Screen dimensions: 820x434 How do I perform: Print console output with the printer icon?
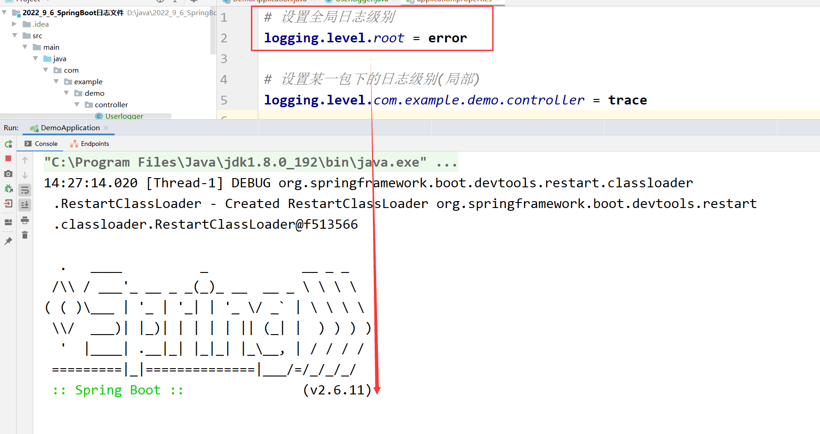pos(25,220)
